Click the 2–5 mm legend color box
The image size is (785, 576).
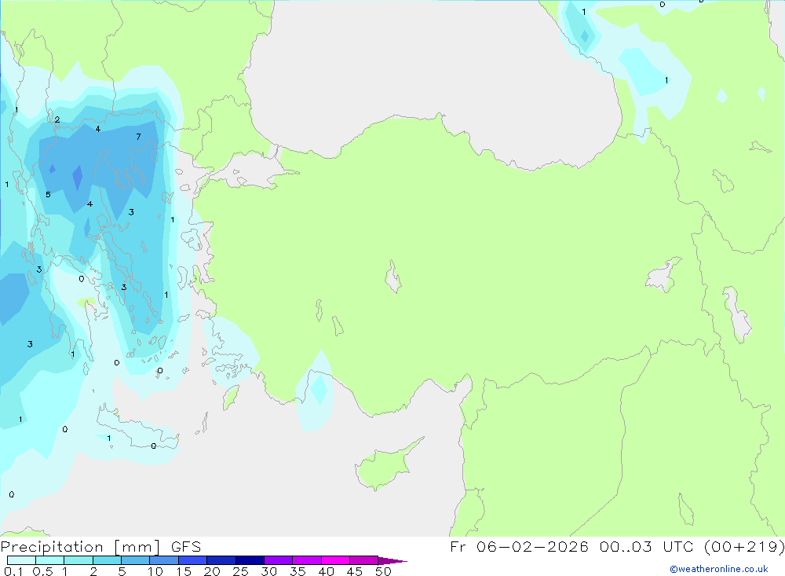pyautogui.click(x=107, y=560)
